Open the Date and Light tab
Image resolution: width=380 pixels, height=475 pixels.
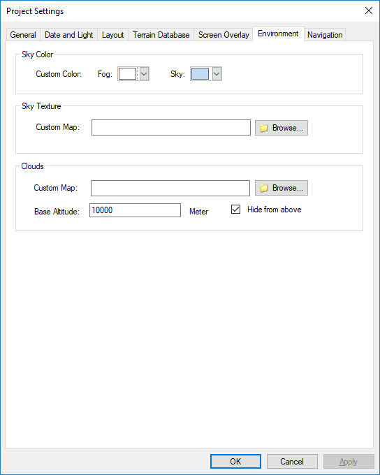click(x=68, y=35)
